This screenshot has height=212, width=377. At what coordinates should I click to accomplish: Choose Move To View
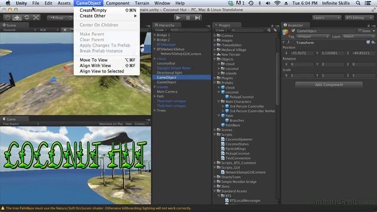click(107, 60)
